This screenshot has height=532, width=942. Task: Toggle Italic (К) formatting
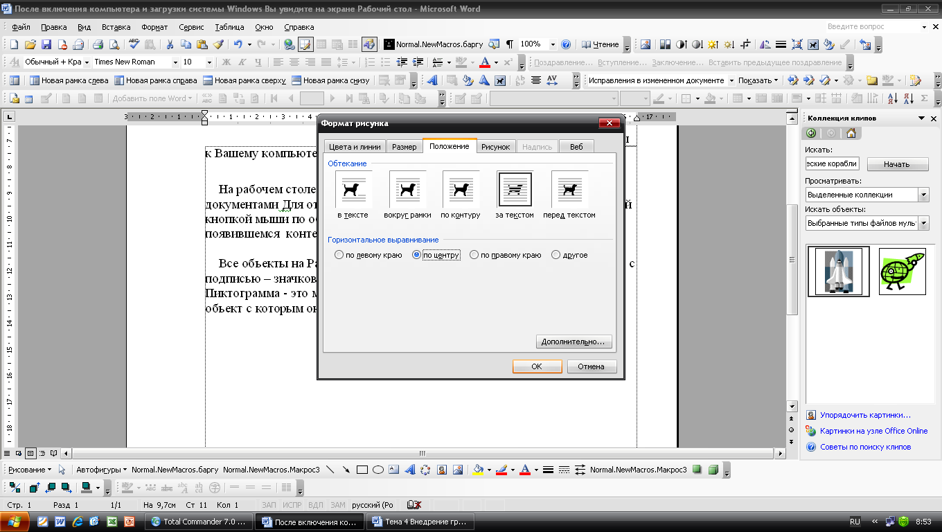[242, 62]
